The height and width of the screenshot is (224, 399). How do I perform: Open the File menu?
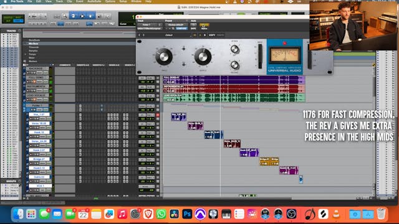pos(29,1)
